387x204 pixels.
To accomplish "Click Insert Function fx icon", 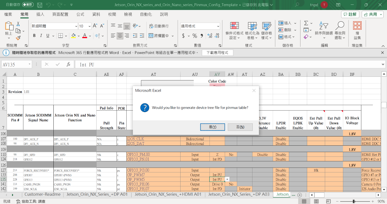I will point(68,65).
